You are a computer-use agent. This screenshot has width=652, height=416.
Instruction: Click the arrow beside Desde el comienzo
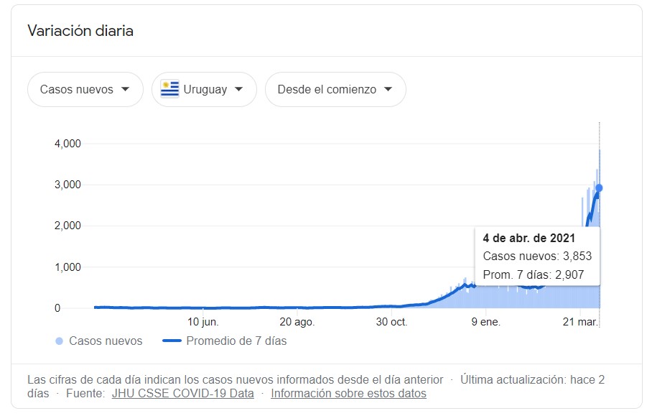388,90
